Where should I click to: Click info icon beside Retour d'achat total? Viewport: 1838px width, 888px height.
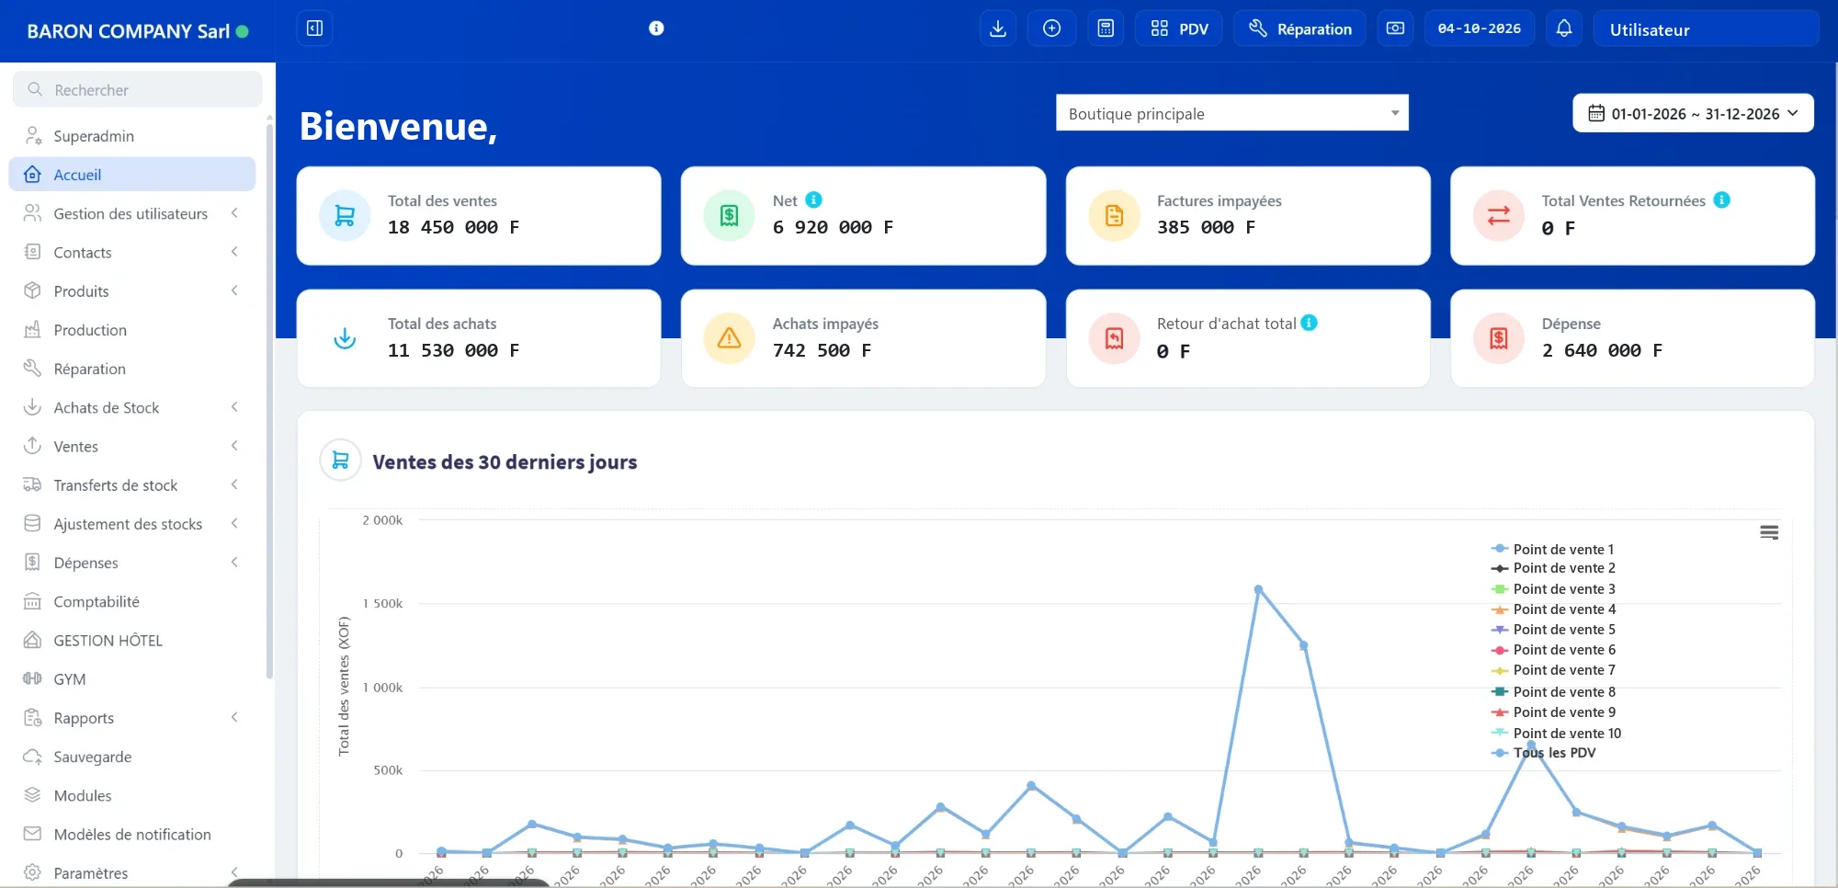click(x=1310, y=323)
